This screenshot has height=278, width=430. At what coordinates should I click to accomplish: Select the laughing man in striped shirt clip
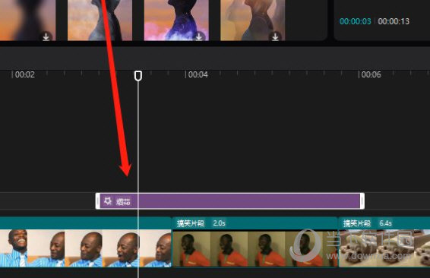(86, 248)
